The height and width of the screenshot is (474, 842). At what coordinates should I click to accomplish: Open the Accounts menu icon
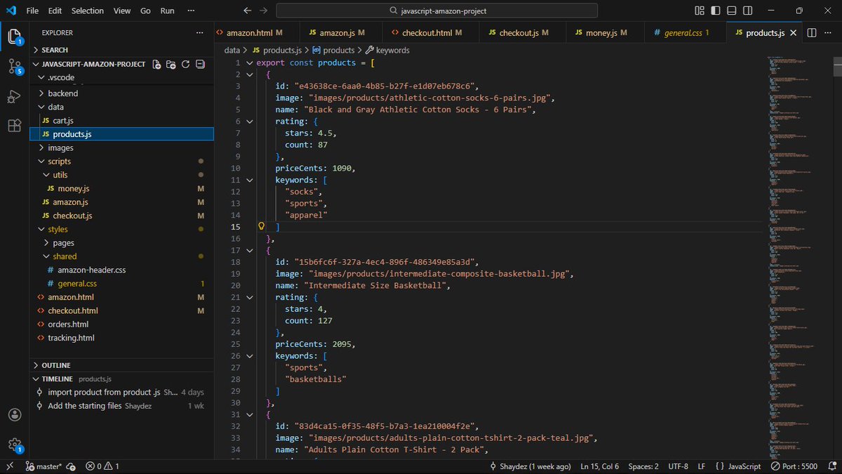[x=14, y=415]
